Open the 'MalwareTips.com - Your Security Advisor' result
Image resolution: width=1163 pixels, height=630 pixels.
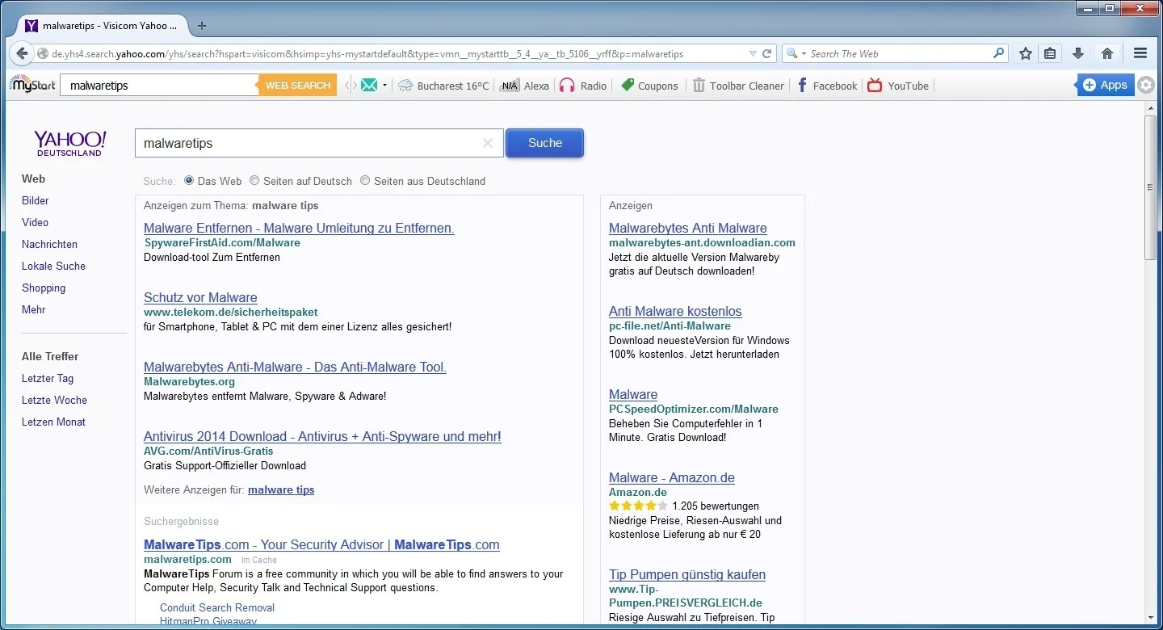tap(321, 544)
